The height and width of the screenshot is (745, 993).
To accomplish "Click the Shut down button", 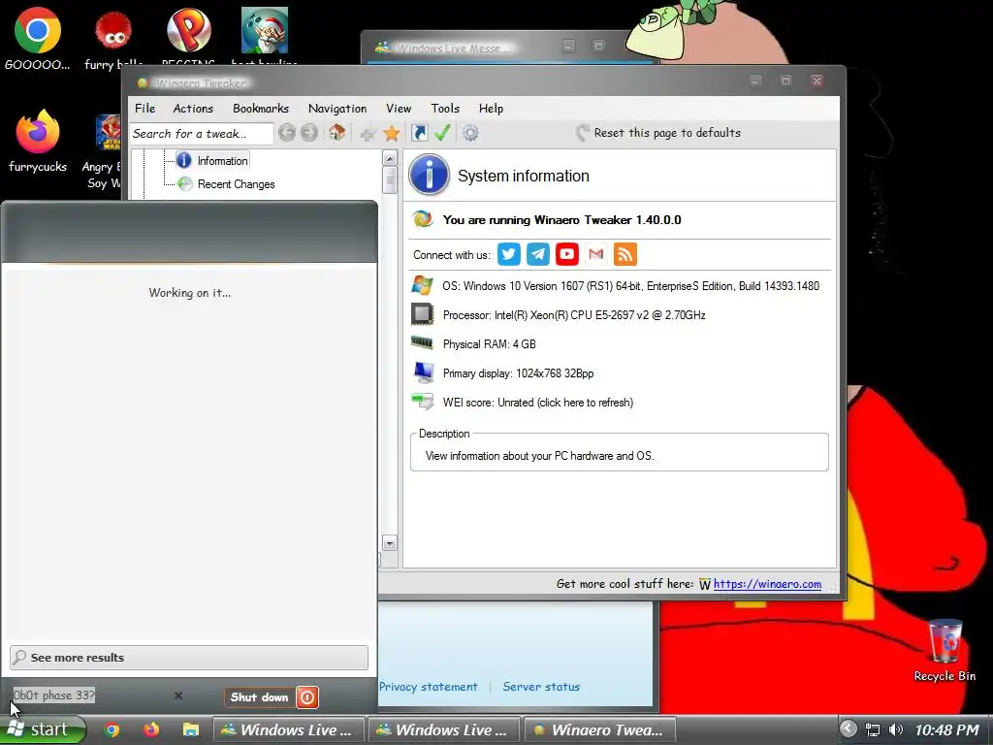I will point(259,697).
